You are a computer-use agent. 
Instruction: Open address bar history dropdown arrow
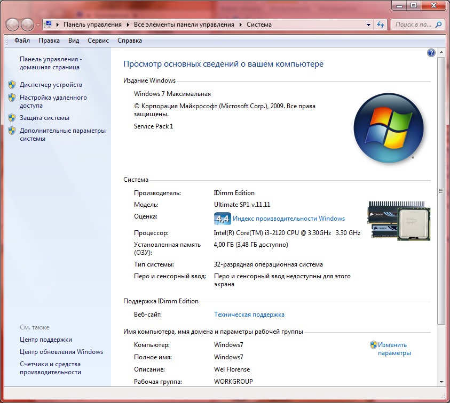368,25
